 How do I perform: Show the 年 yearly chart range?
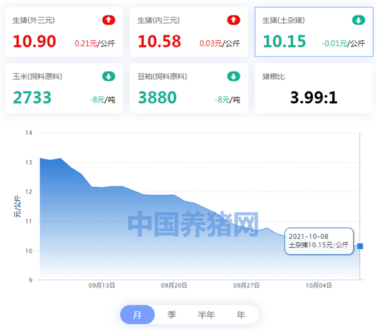[x=241, y=315]
